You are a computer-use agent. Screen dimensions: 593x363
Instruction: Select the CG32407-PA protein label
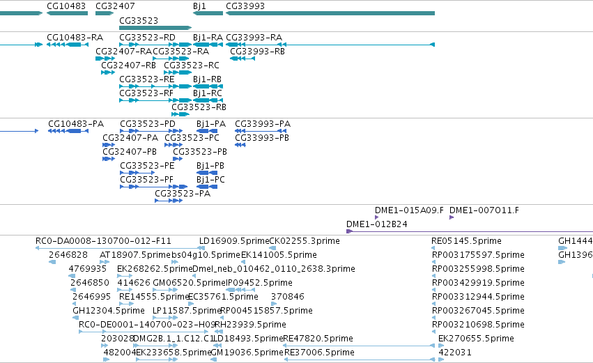[130, 138]
